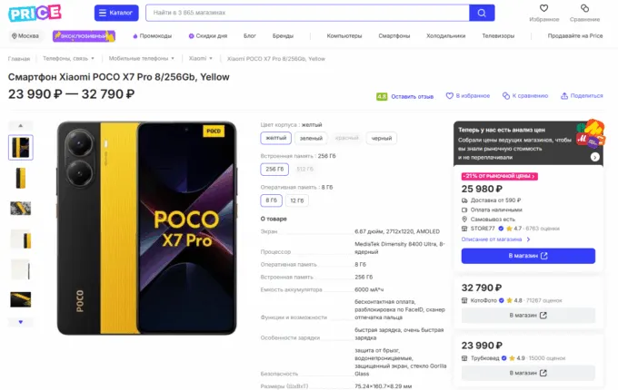Open the Избранное heart icon in header
The image size is (618, 390).
(543, 9)
